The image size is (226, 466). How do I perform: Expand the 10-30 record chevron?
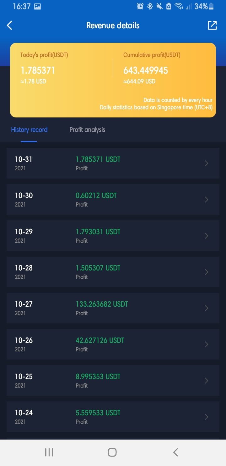(207, 200)
